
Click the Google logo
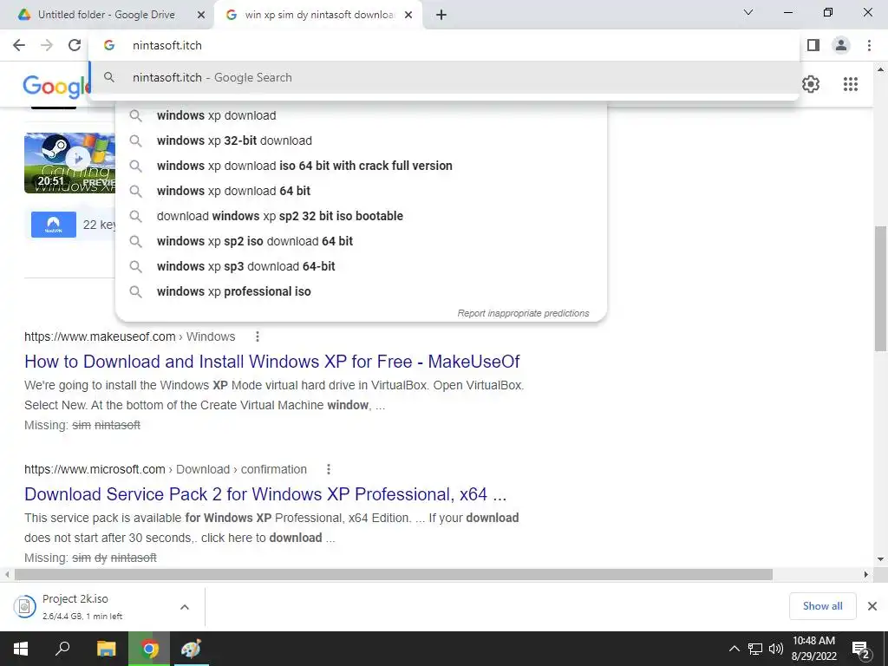[x=55, y=86]
